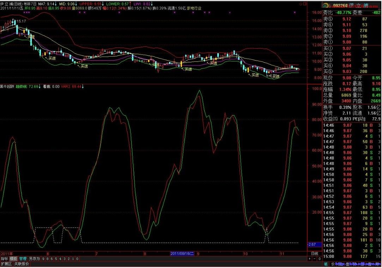
Task: Click the 15.17 high price label on the chart
Action: point(22,21)
